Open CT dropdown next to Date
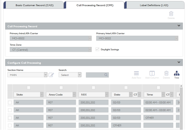This screenshot has width=186, height=130. [x=137, y=95]
